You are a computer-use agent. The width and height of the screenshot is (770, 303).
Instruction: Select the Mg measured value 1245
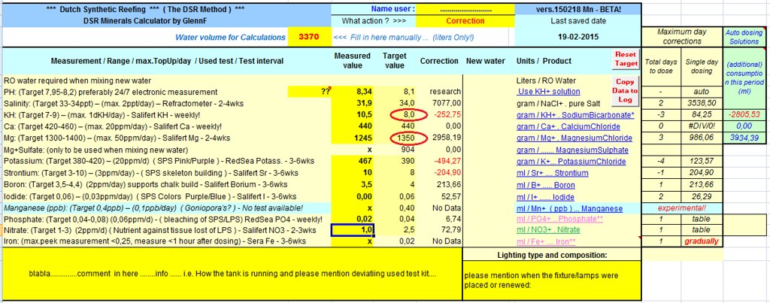click(x=353, y=138)
